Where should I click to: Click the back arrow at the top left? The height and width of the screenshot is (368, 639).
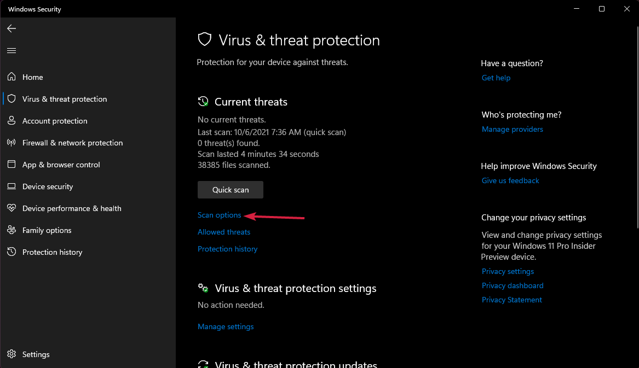(11, 28)
